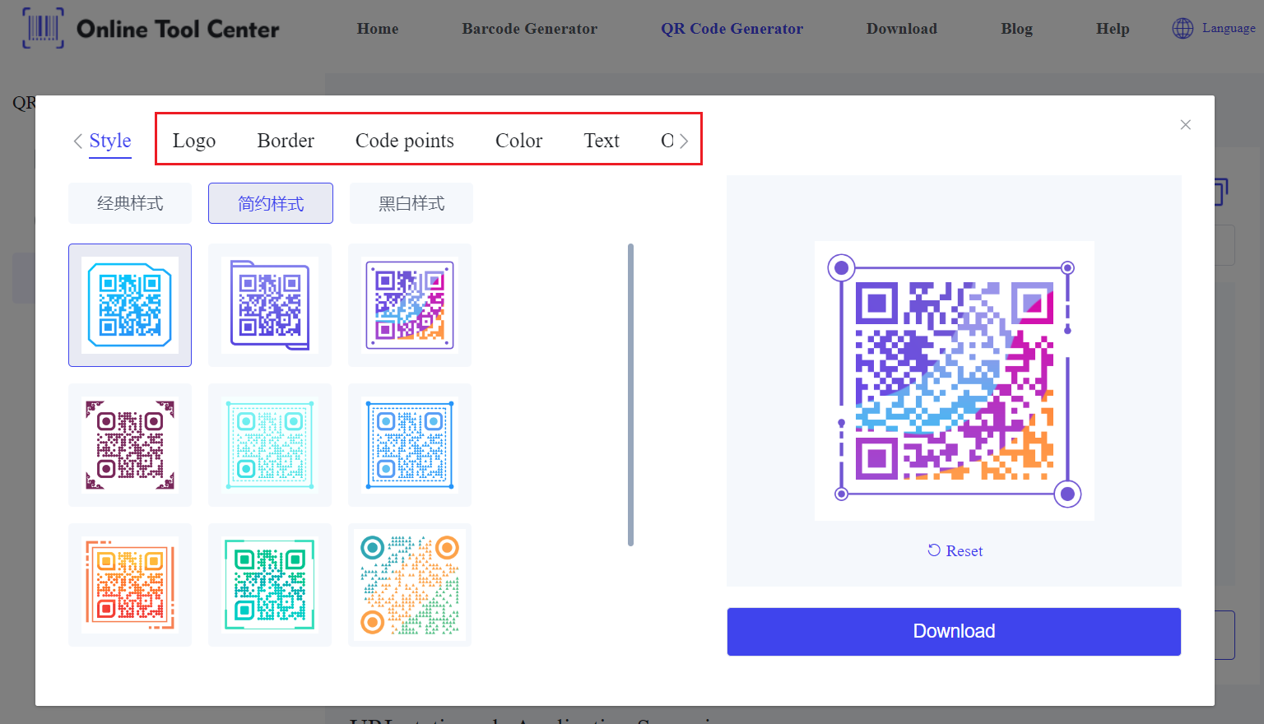Switch to the Logo tab
This screenshot has height=724, width=1264.
click(194, 141)
